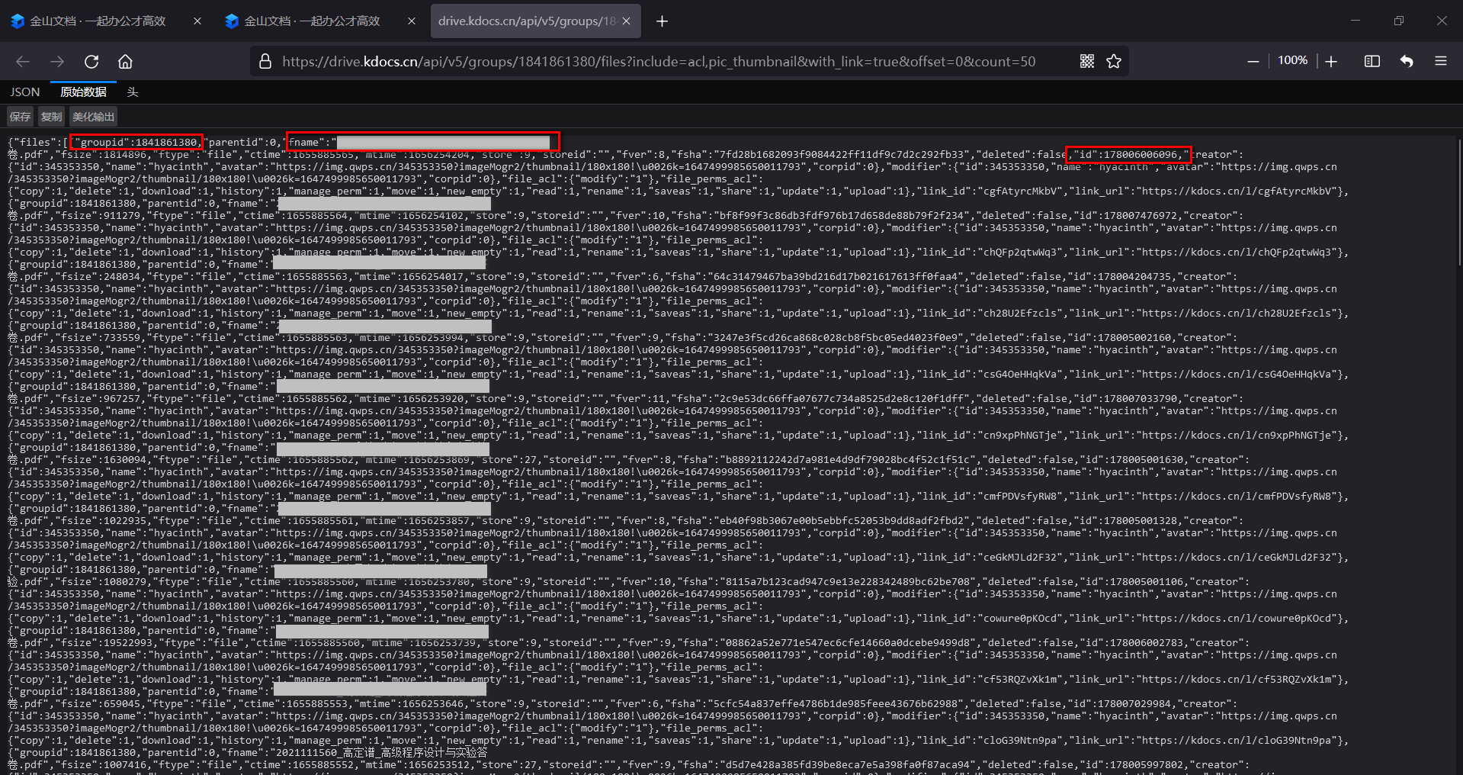1463x775 pixels.
Task: Close the second 金山文档 tab
Action: [412, 21]
